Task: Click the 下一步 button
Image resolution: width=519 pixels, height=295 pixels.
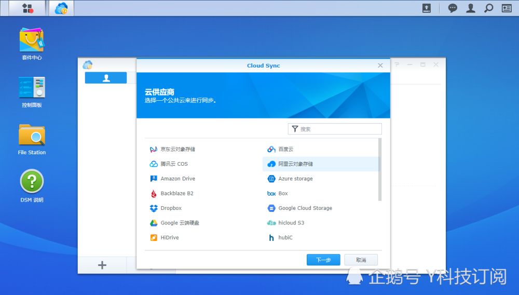Action: point(323,260)
